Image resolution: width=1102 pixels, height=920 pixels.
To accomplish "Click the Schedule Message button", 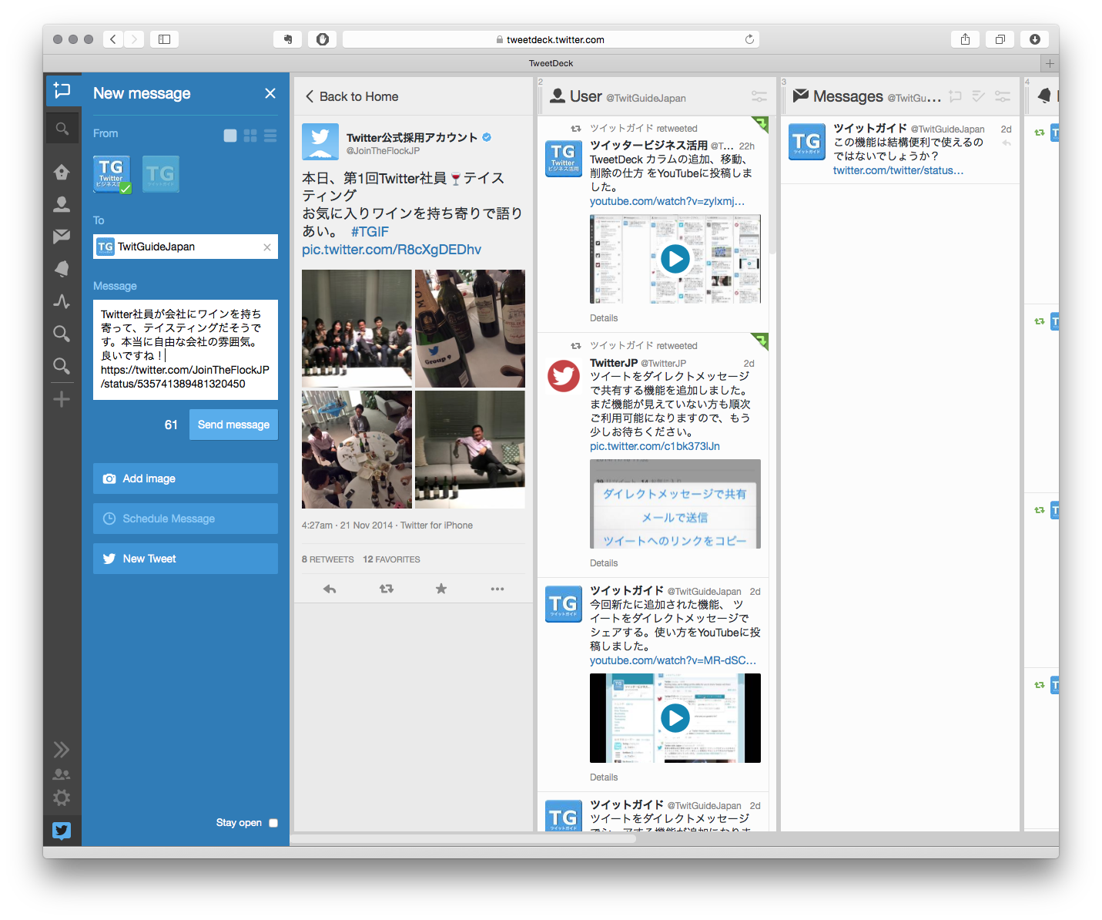I will click(186, 519).
